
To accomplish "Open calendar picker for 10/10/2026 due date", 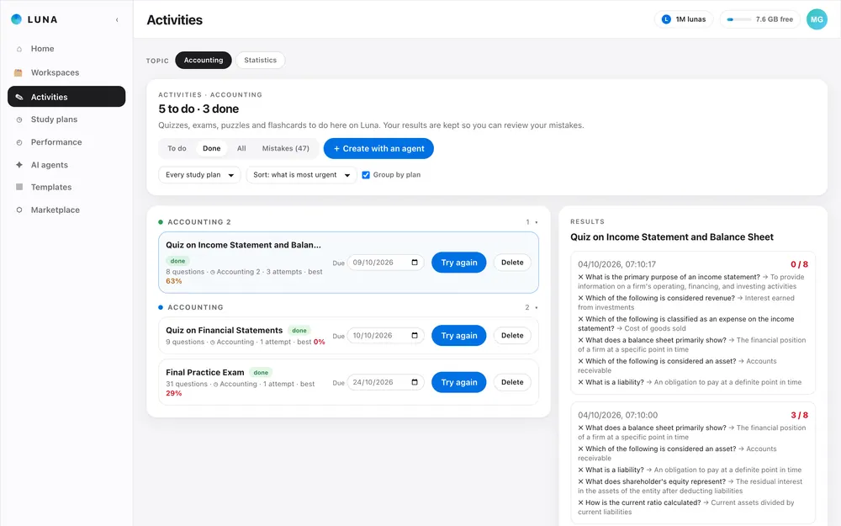I will [415, 336].
